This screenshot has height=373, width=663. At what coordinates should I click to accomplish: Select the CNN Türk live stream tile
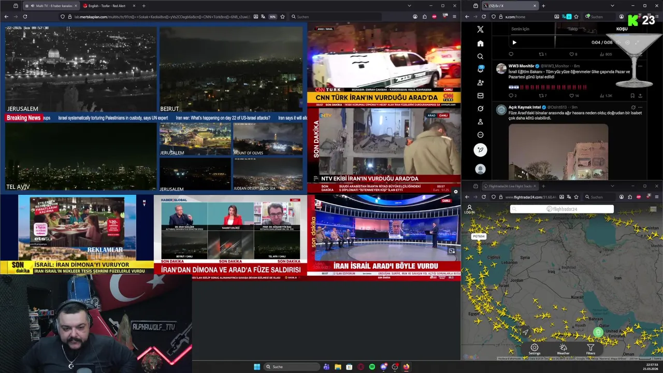pos(384,64)
